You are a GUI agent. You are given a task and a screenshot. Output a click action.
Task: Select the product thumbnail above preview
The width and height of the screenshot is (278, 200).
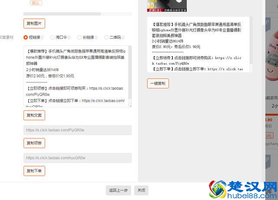167,6
